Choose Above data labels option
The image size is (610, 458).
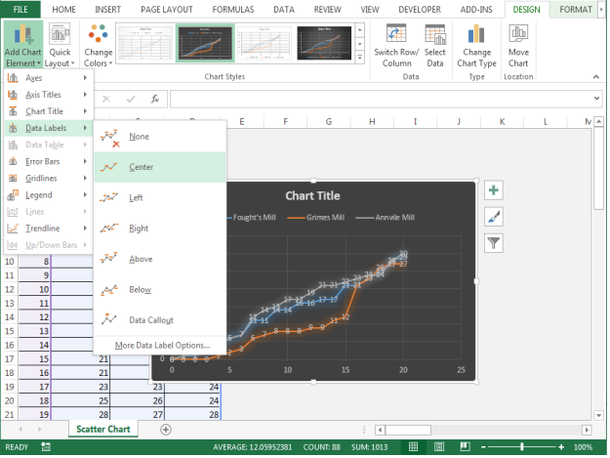point(160,259)
